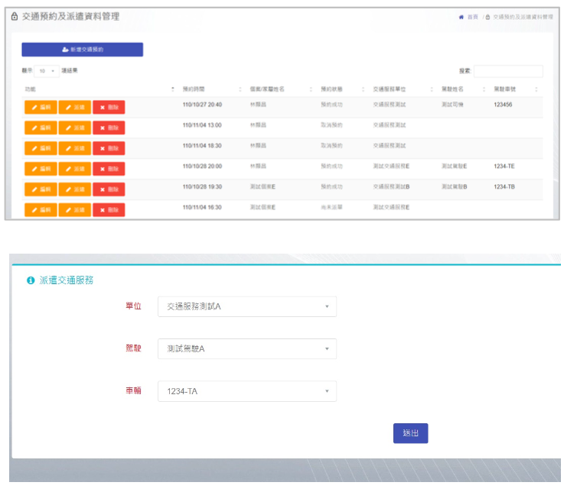
Task: Delete the 110/10/28 19:30 booking
Action: tap(109, 189)
